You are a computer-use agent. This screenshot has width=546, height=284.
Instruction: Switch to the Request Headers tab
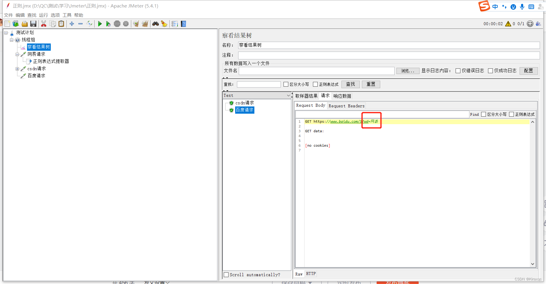(346, 106)
